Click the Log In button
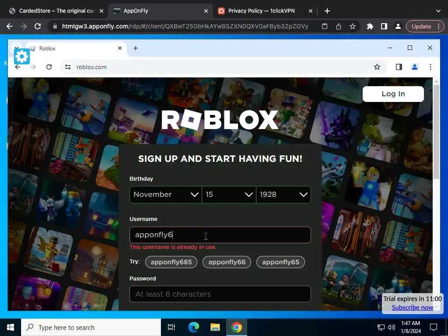 coord(393,94)
